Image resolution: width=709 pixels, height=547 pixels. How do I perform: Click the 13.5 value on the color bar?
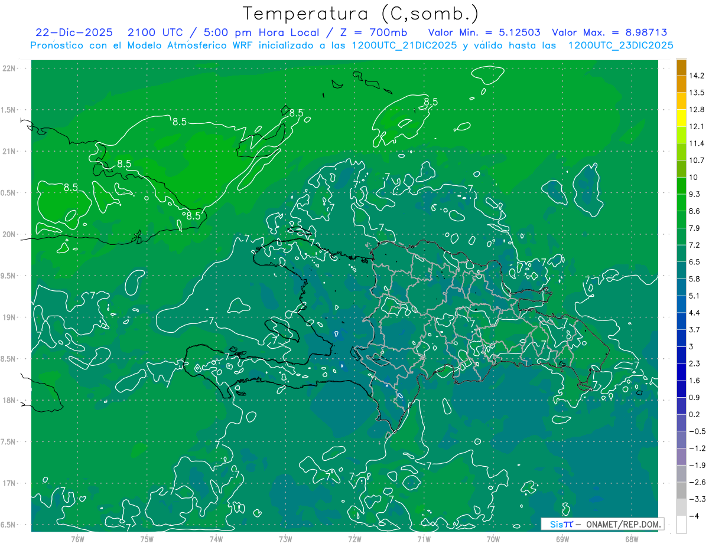[x=697, y=93]
